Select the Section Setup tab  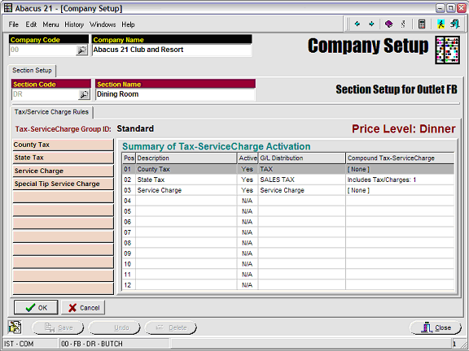coord(32,71)
